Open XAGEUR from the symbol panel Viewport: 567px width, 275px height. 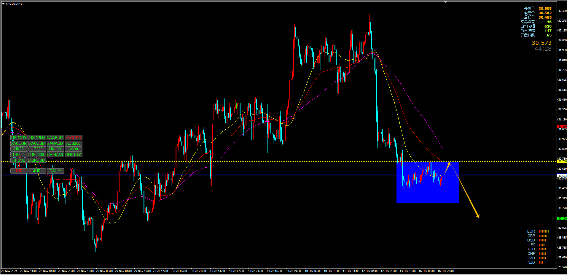click(55, 138)
